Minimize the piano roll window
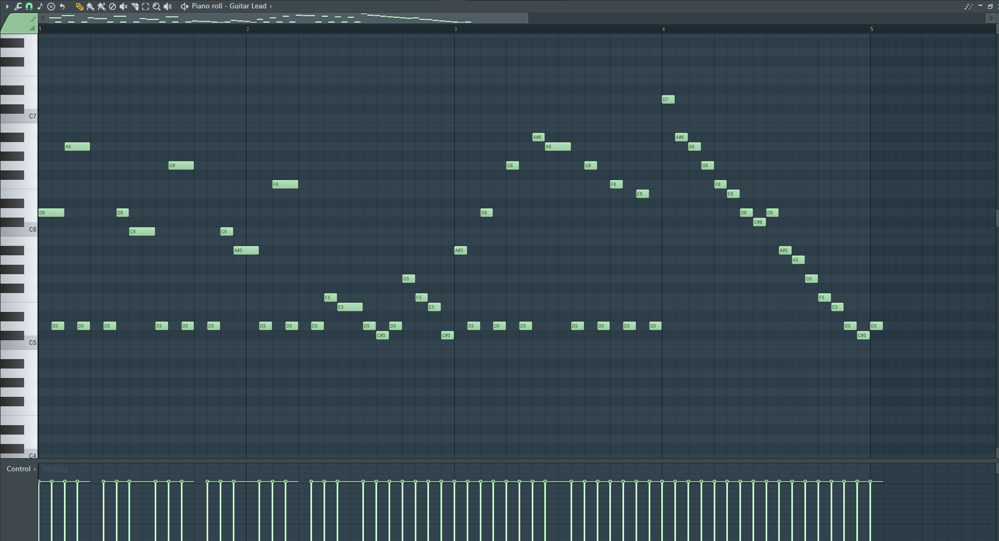Image resolution: width=999 pixels, height=541 pixels. pyautogui.click(x=980, y=6)
